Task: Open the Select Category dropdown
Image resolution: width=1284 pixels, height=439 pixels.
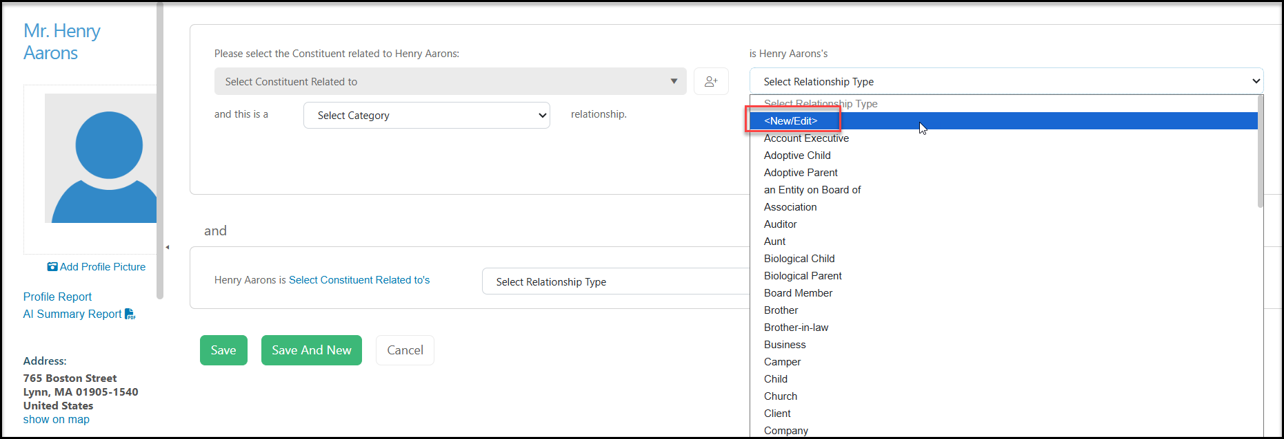Action: click(x=427, y=116)
